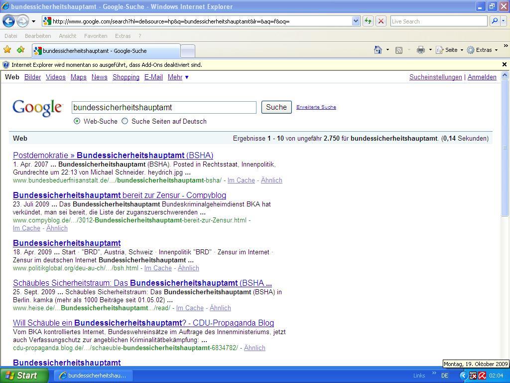Click the Google logo

[37, 108]
